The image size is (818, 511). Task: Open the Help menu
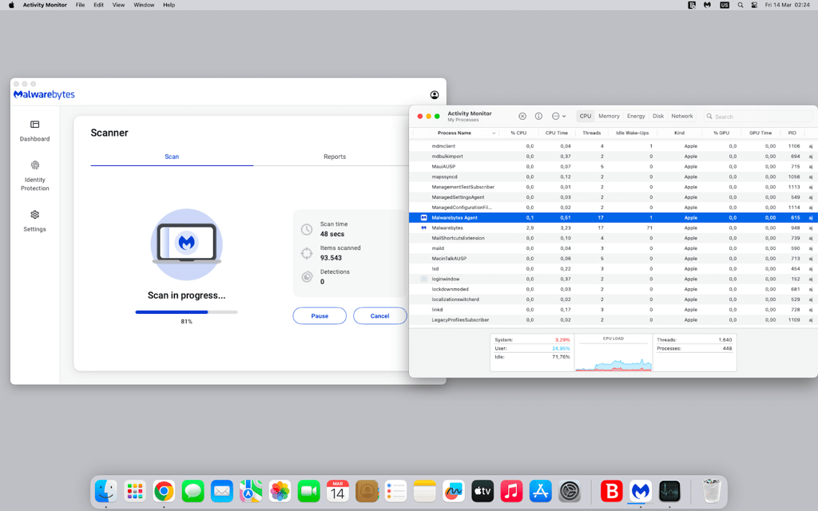[x=169, y=5]
